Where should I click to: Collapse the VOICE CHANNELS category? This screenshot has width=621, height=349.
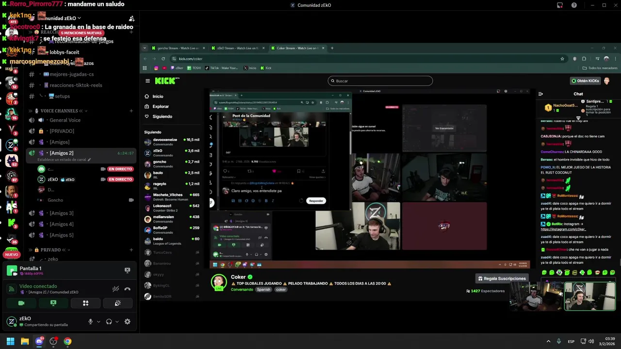pyautogui.click(x=59, y=111)
